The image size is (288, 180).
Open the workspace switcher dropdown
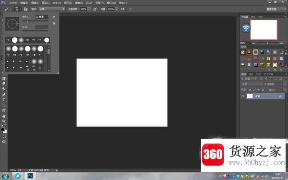276,9
